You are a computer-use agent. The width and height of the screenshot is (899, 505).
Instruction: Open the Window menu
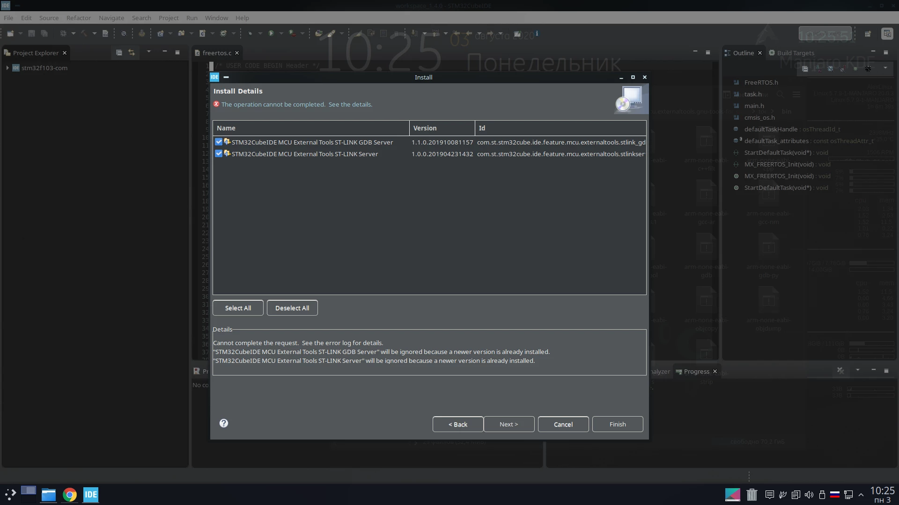click(216, 18)
